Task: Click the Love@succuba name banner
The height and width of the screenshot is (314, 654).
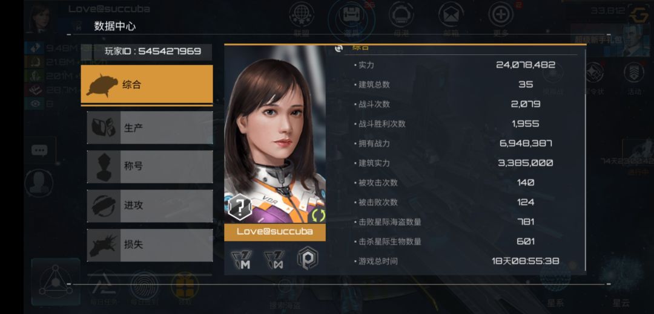Action: click(275, 232)
